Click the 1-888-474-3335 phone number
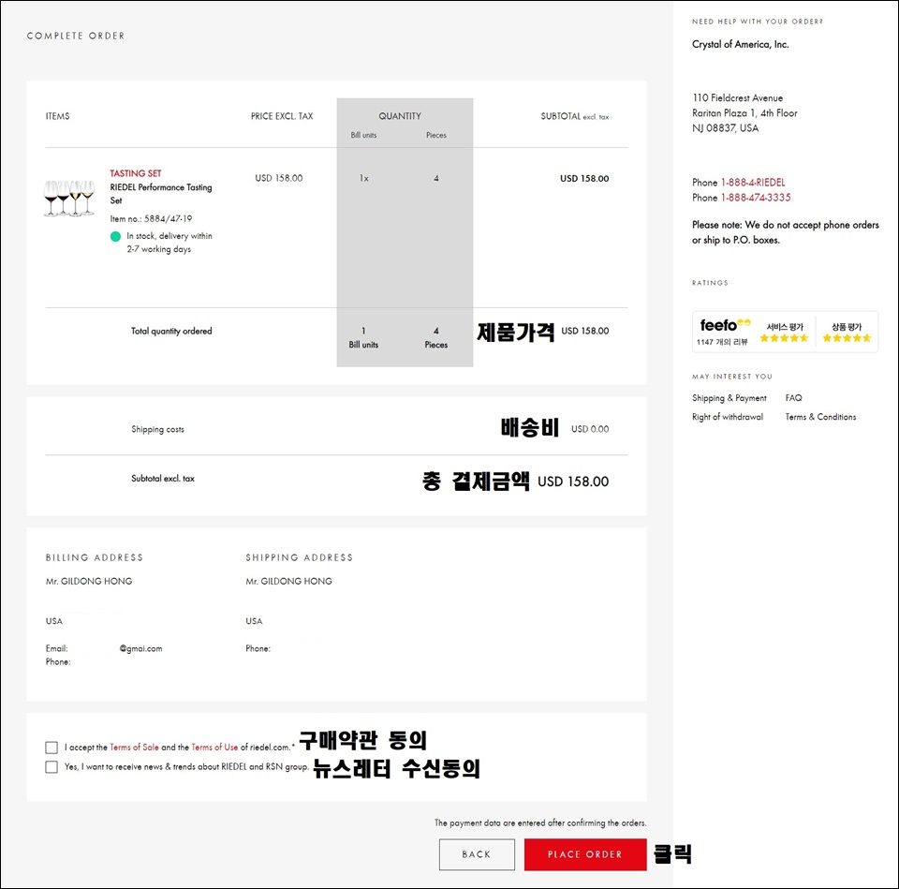 (x=756, y=198)
